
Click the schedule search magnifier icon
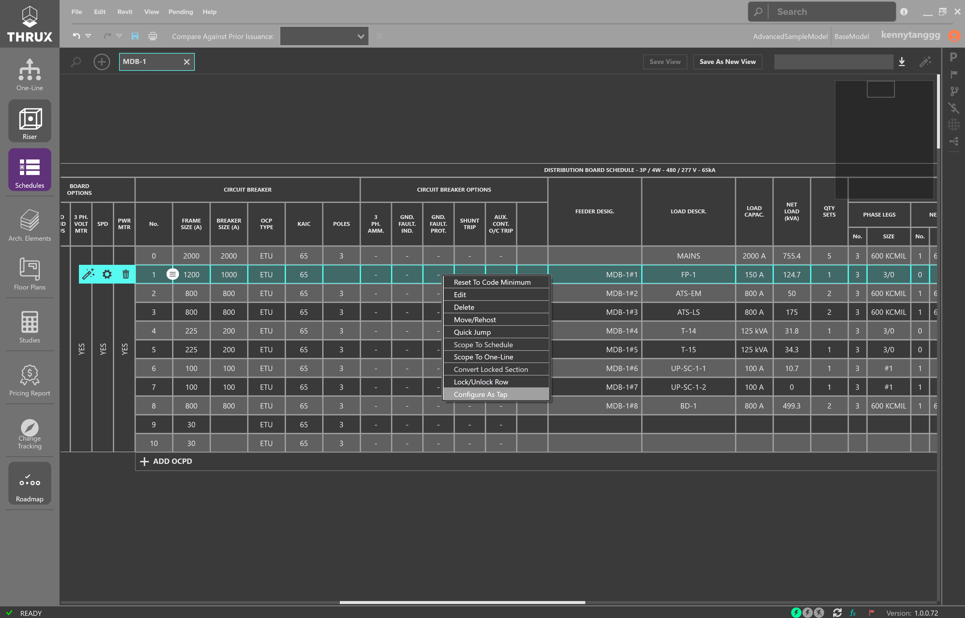75,62
